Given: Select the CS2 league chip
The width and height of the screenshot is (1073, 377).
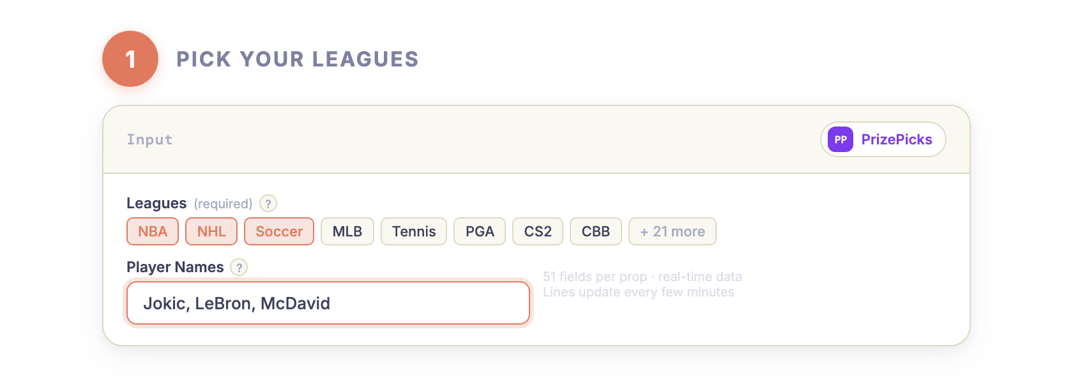Looking at the screenshot, I should tap(537, 231).
